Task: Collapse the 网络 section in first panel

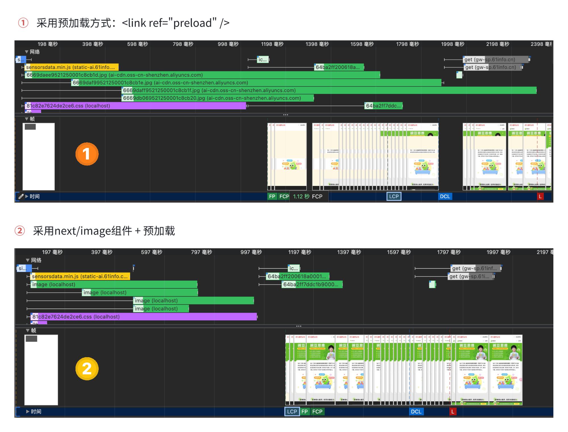Action: click(x=26, y=52)
